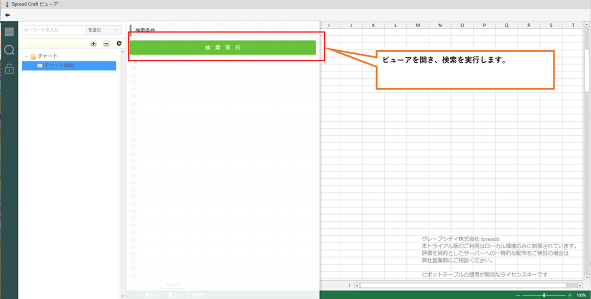The width and height of the screenshot is (591, 299).
Task: Click the zoom out minus icon
Action: (518, 295)
